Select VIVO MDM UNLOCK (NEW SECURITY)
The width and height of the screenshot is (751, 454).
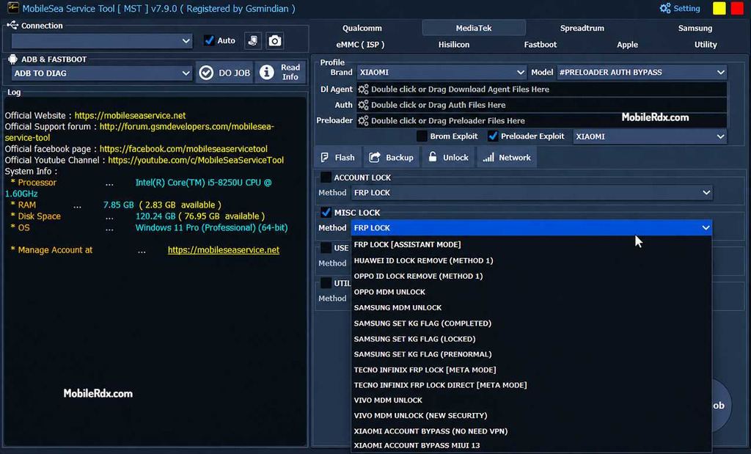532,416
